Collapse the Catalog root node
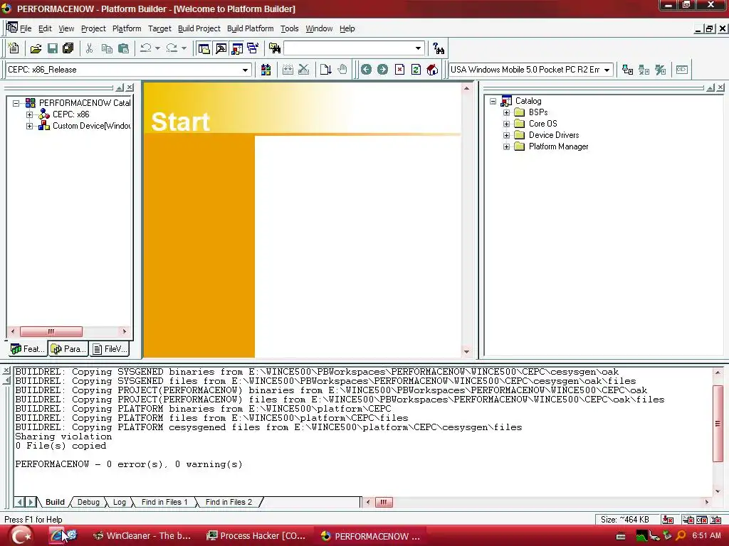The height and width of the screenshot is (546, 729). (493, 101)
